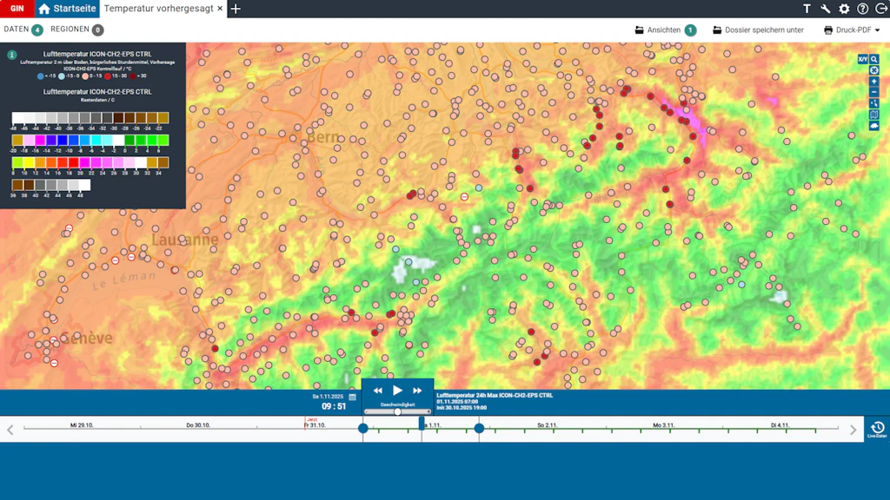The width and height of the screenshot is (890, 500).
Task: Click the red GIN logo
Action: 17,9
